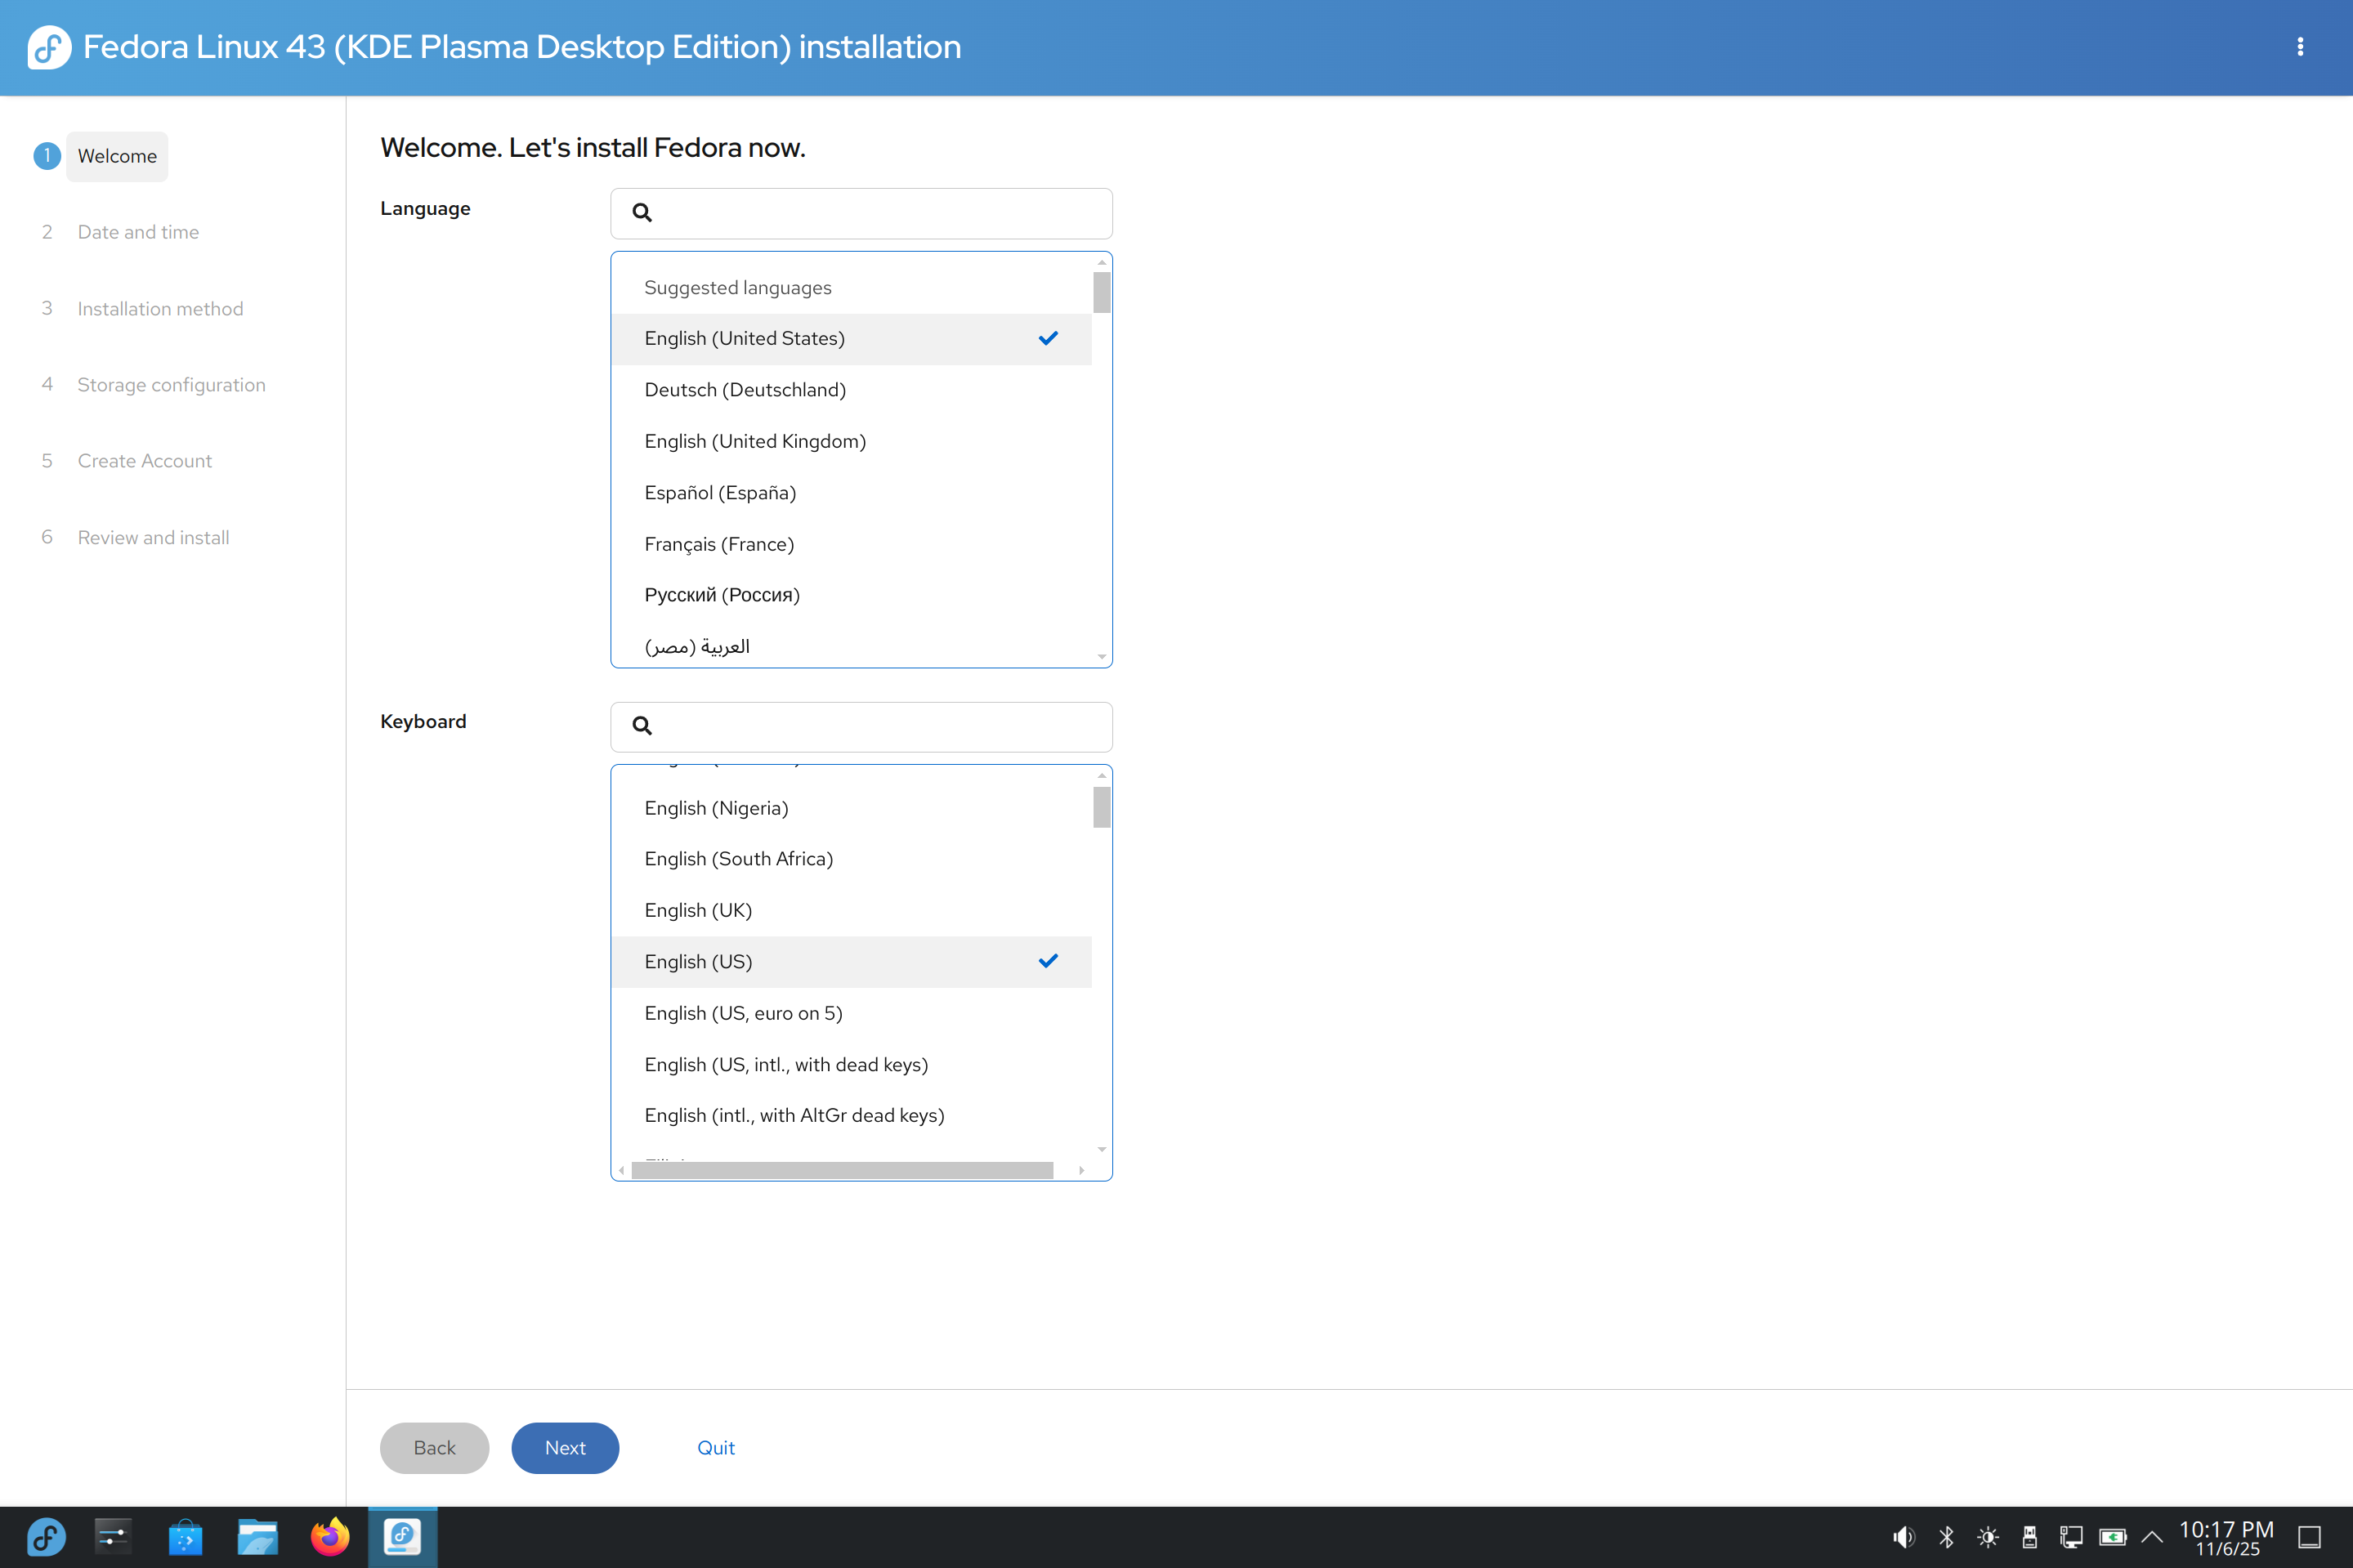The width and height of the screenshot is (2353, 1568).
Task: Click the Fedora logo in header
Action: 49,47
